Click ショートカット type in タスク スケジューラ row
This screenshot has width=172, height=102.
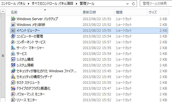point(124,83)
